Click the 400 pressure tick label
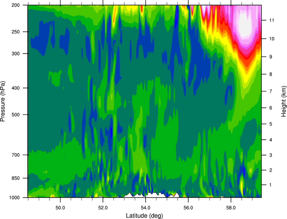The width and height of the screenshot is (287, 219). 16,88
